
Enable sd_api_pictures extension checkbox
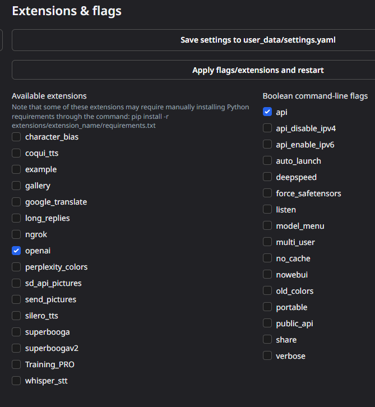tap(16, 283)
